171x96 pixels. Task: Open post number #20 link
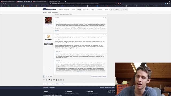(106, 35)
